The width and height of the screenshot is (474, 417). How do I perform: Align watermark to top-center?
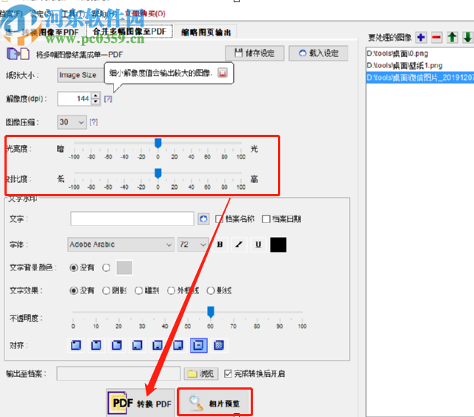(96, 345)
